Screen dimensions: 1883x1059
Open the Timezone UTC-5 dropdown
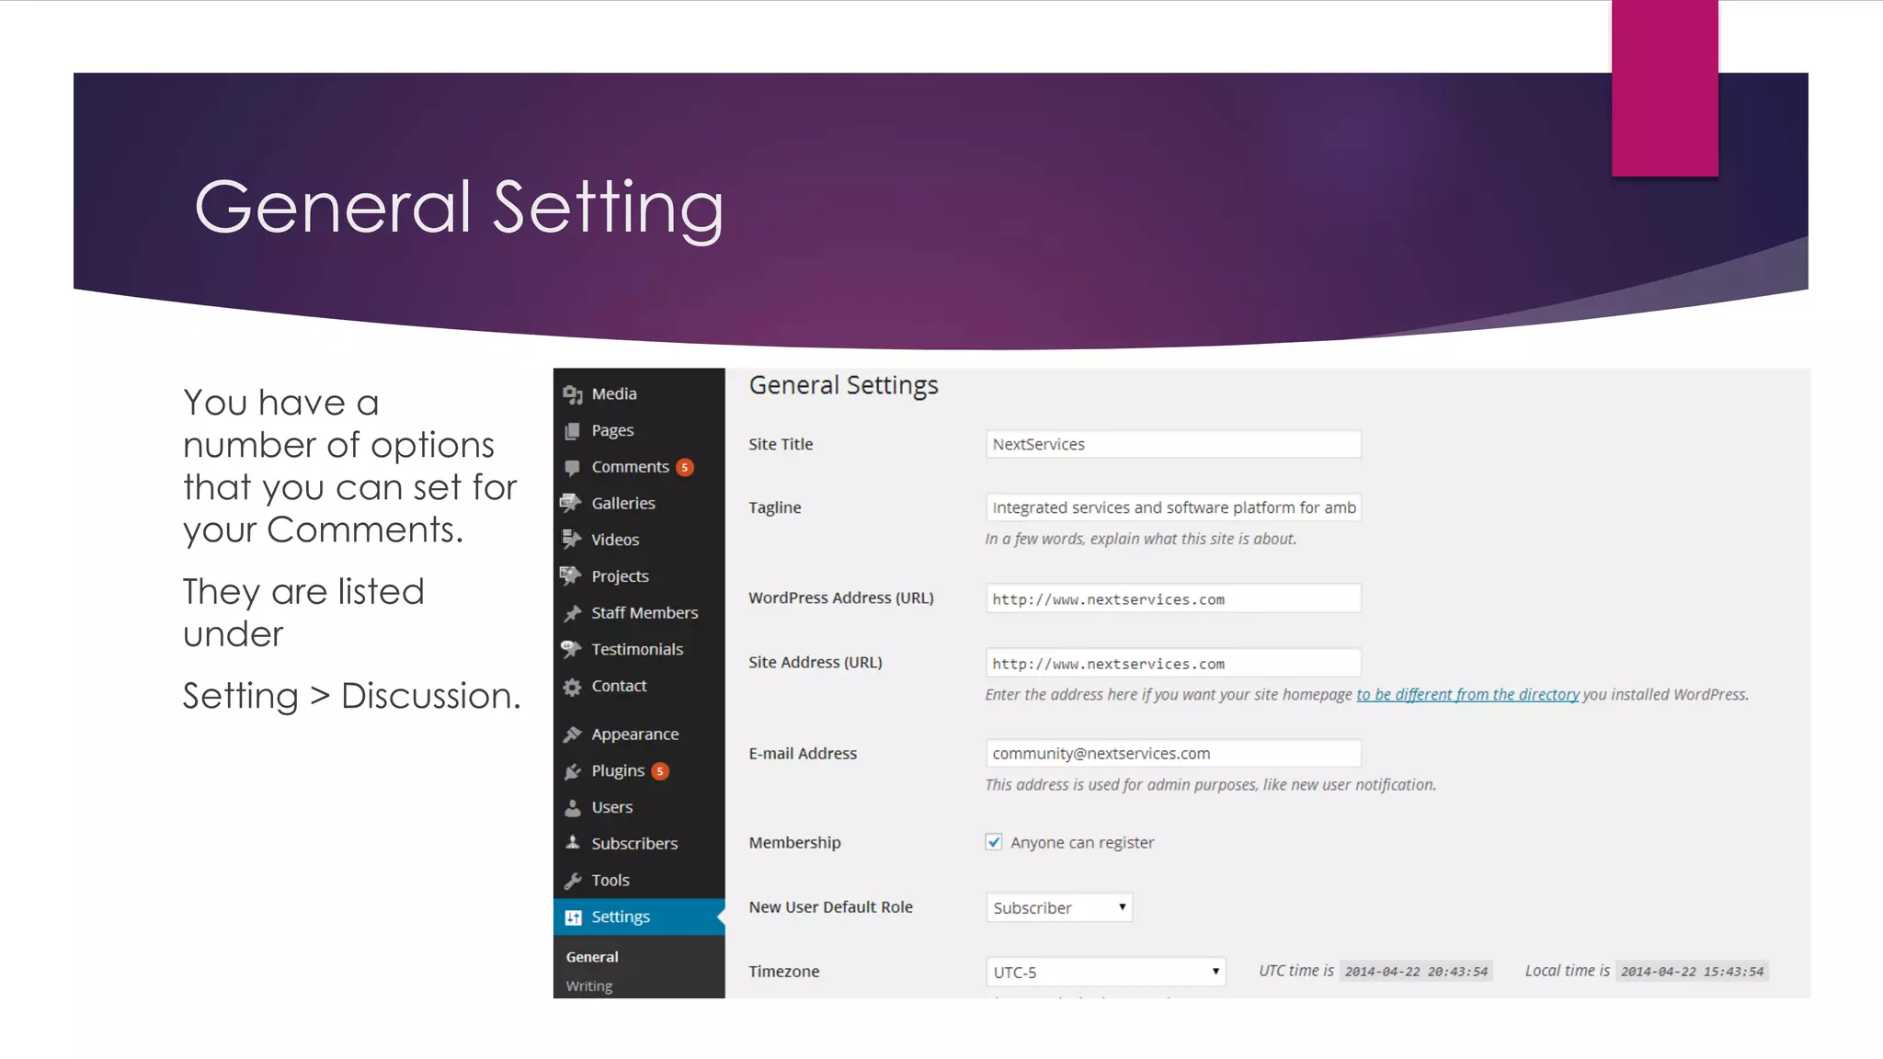point(1106,972)
